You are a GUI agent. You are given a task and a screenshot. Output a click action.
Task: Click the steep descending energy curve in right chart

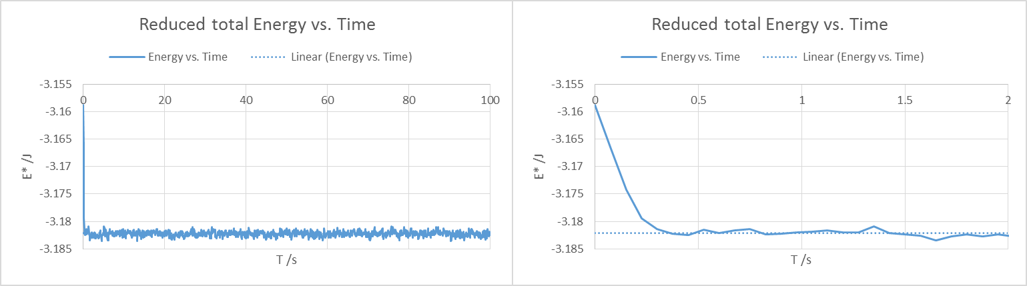coord(617,167)
